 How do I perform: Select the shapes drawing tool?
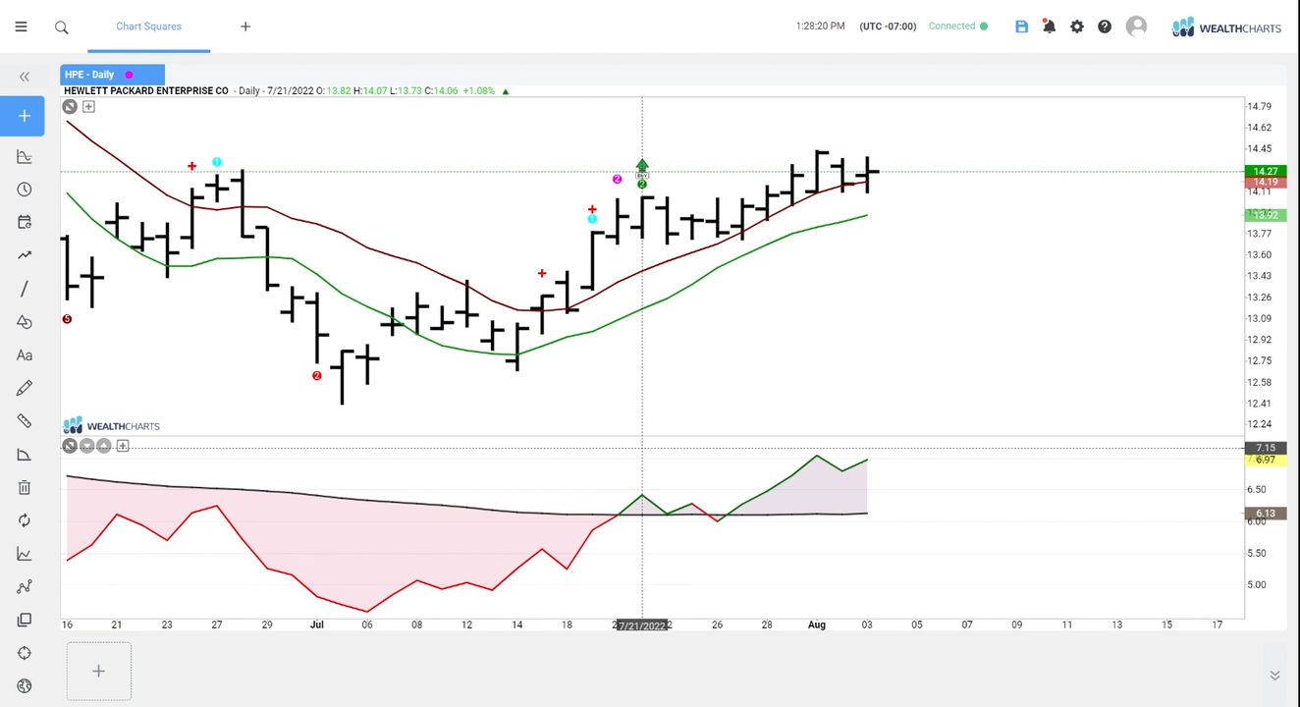click(25, 322)
